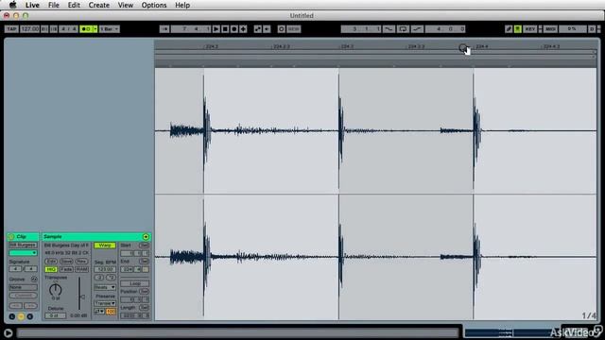This screenshot has height=340, width=605.
Task: Toggle the RAM mode button
Action: tap(81, 269)
